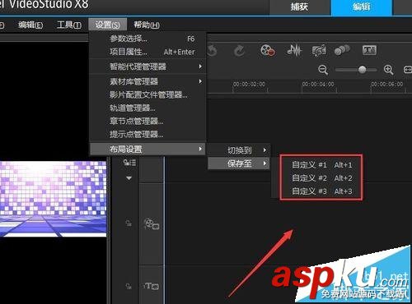Image resolution: width=412 pixels, height=304 pixels.
Task: Open 影片配置文件管理器...
Action: click(147, 94)
